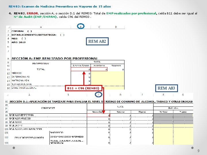
Task: Select cell D11 total Mujeres
Action: [x=116, y=69]
